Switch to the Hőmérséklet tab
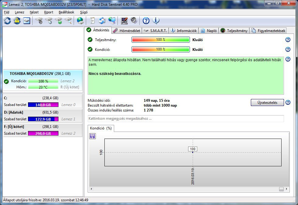Image resolution: width=298 pixels, height=205 pixels. [127, 31]
